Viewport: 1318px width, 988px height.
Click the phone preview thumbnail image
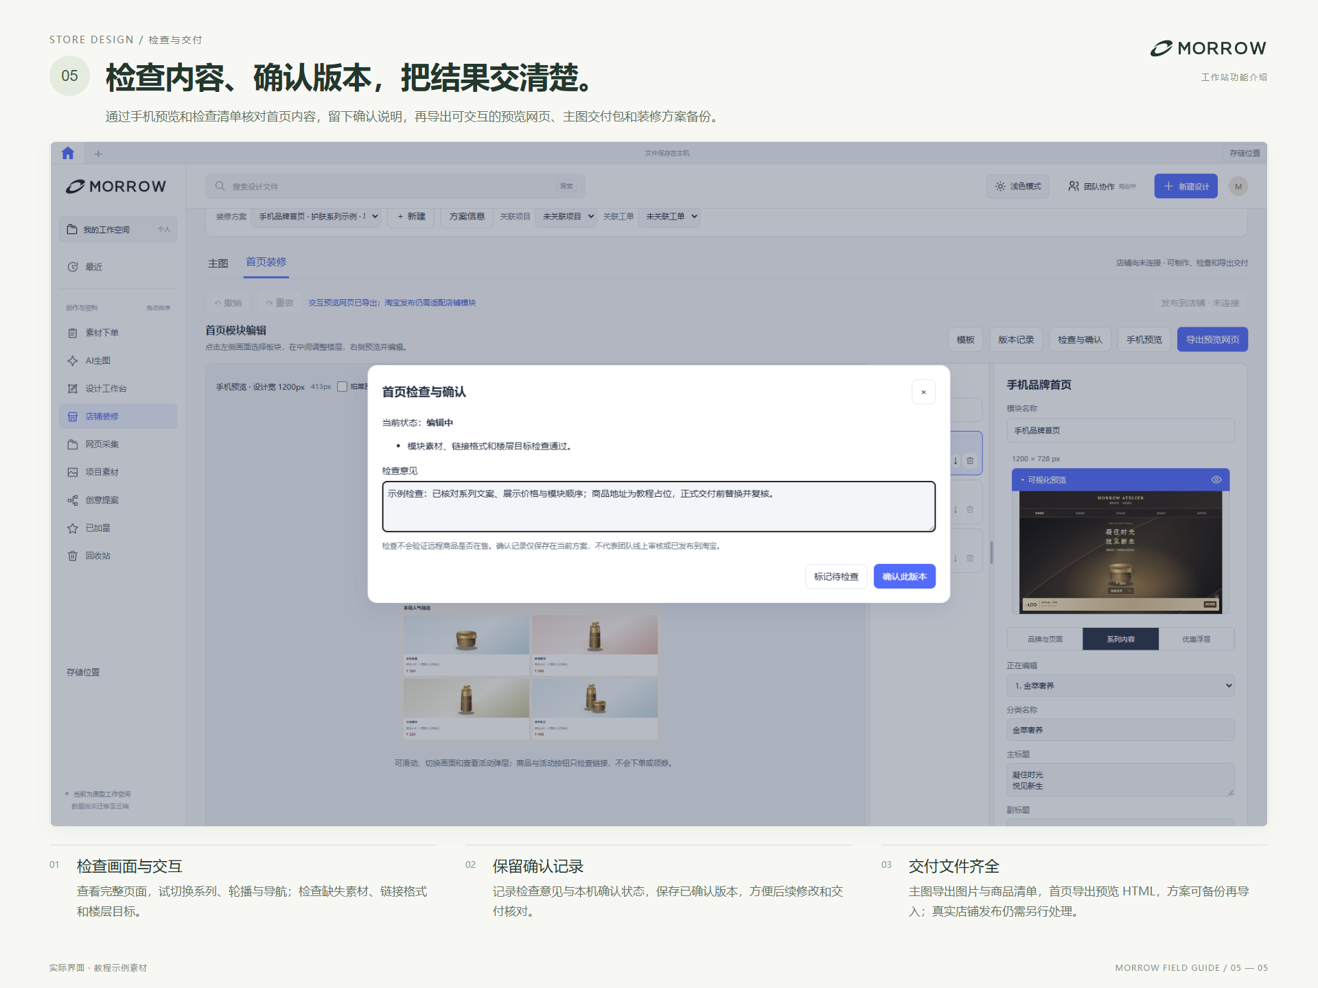[1120, 552]
